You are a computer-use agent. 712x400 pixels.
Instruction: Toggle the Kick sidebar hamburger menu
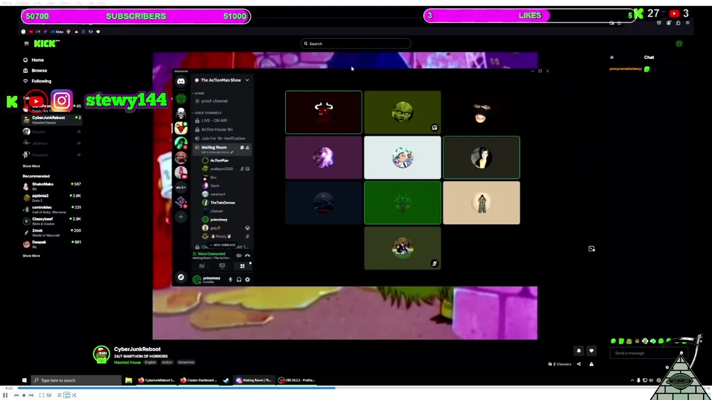(26, 43)
